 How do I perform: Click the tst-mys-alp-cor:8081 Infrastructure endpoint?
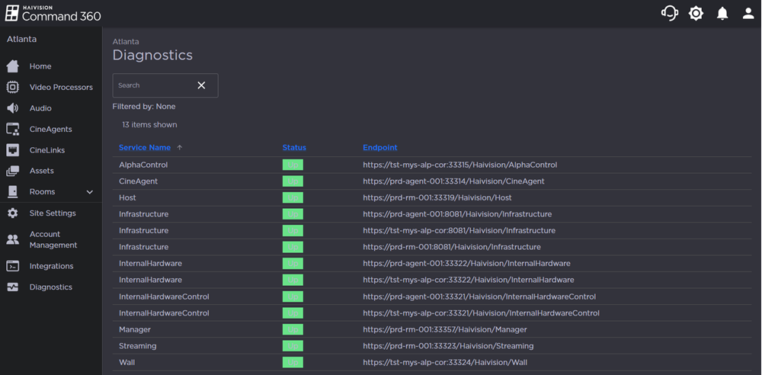pyautogui.click(x=459, y=230)
